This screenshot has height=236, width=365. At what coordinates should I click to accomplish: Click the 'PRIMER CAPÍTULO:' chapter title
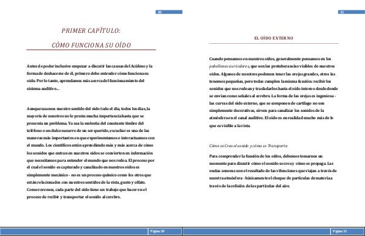pos(91,31)
